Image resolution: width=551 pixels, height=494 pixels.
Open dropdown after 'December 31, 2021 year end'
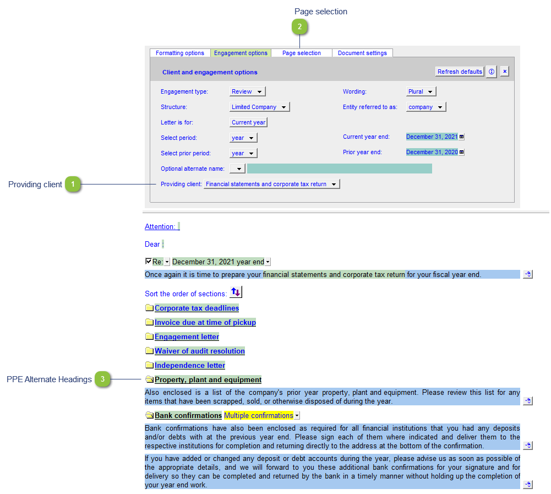click(x=268, y=262)
